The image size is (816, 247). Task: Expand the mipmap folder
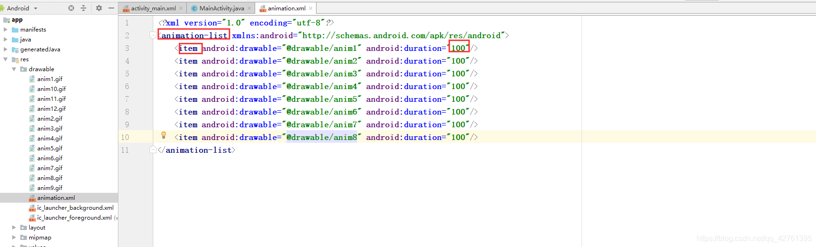point(14,237)
